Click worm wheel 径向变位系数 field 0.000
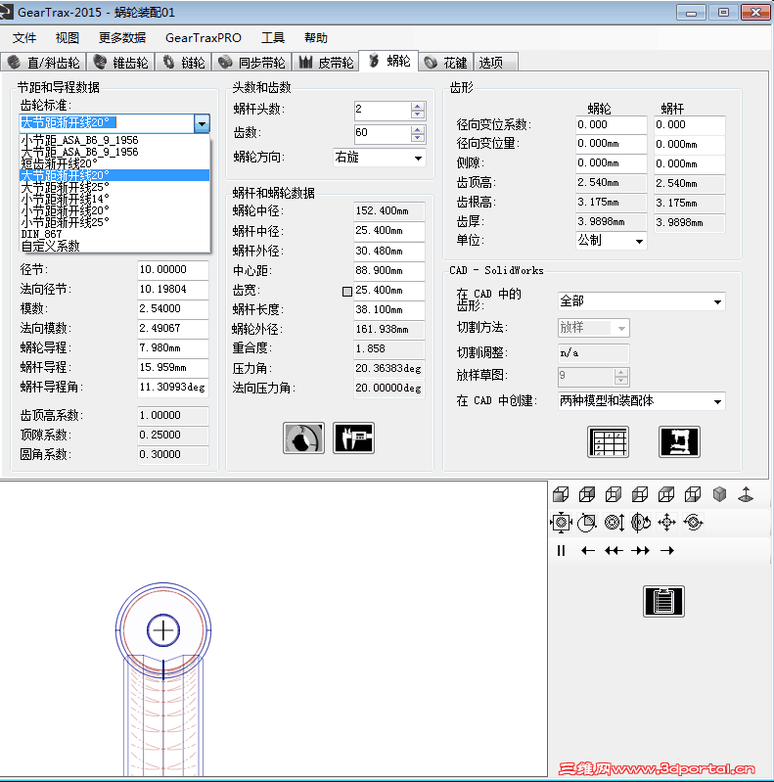The height and width of the screenshot is (782, 774). [x=611, y=124]
